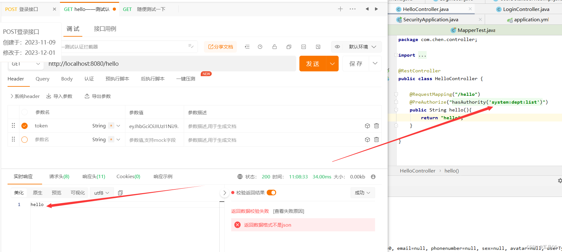Delete the token header row with trash icon

(x=376, y=126)
